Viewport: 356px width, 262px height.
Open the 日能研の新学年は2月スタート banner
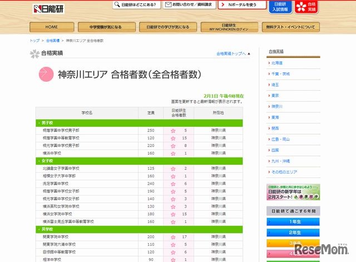click(x=293, y=192)
